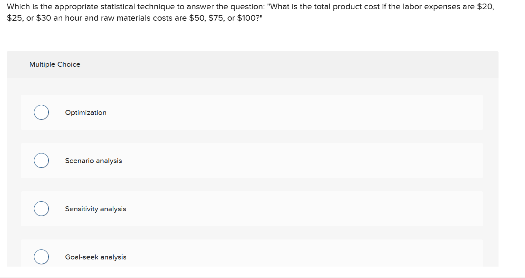
Task: Click the circle beside Goal-seek analysis
Action: coord(41,257)
